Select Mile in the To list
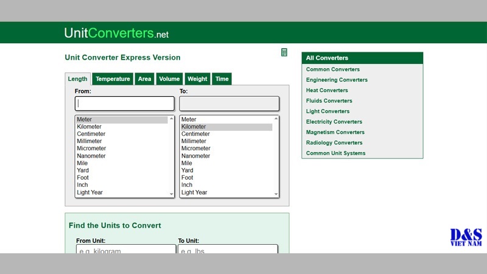Screen dimensions: 487x274 226,163
